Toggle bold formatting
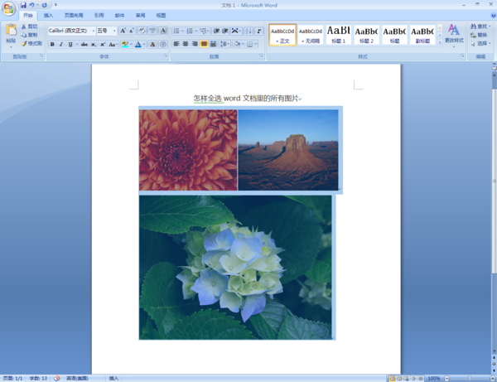497x382 pixels. [x=52, y=45]
